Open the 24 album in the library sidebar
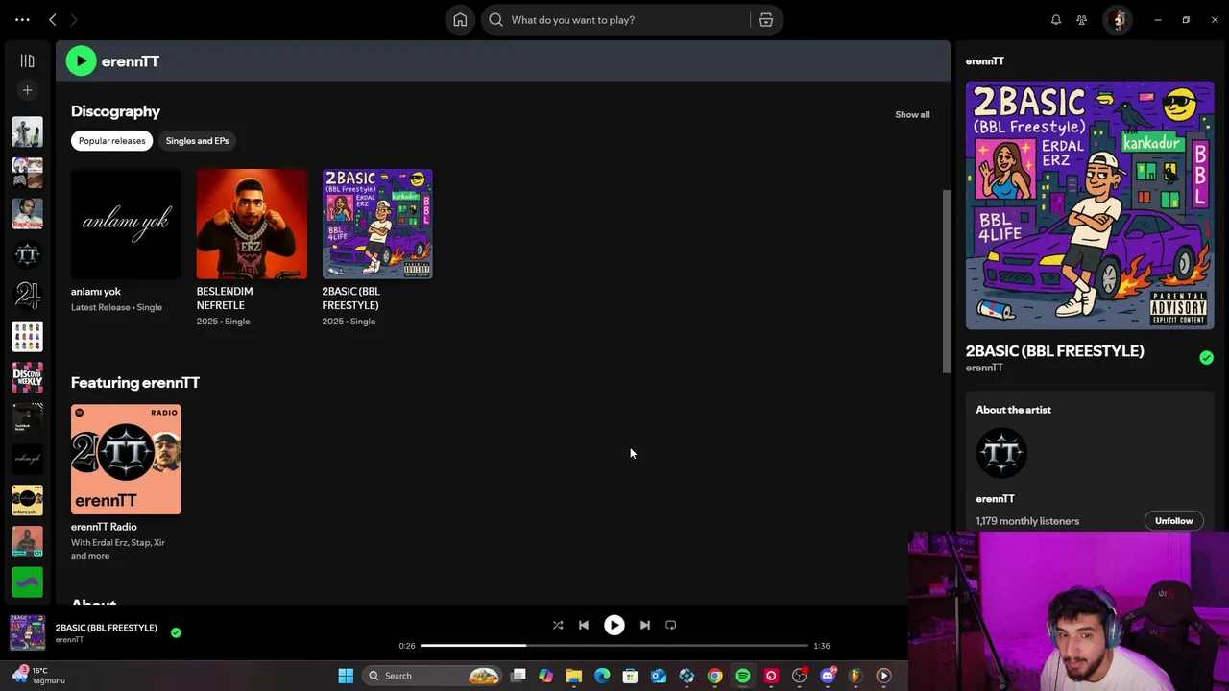The height and width of the screenshot is (691, 1229). [x=27, y=296]
